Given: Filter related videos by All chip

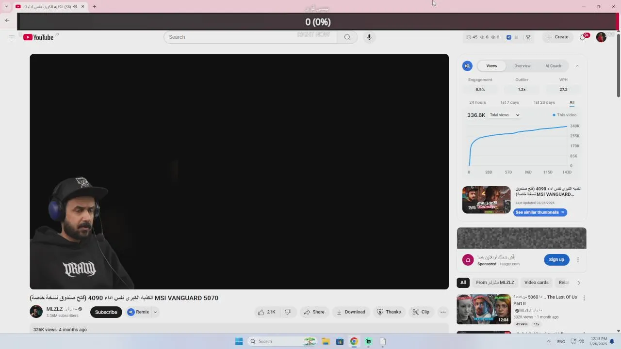Looking at the screenshot, I should click(x=463, y=283).
